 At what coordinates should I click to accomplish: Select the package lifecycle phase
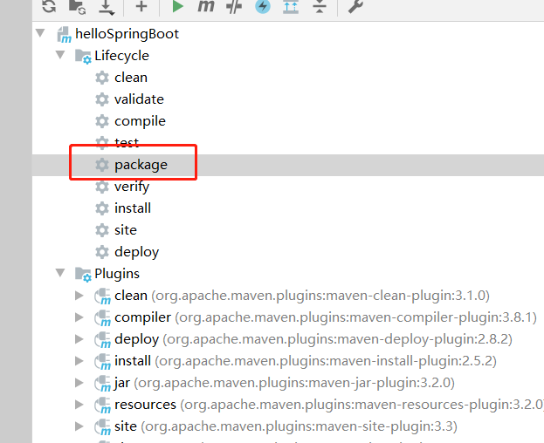140,164
